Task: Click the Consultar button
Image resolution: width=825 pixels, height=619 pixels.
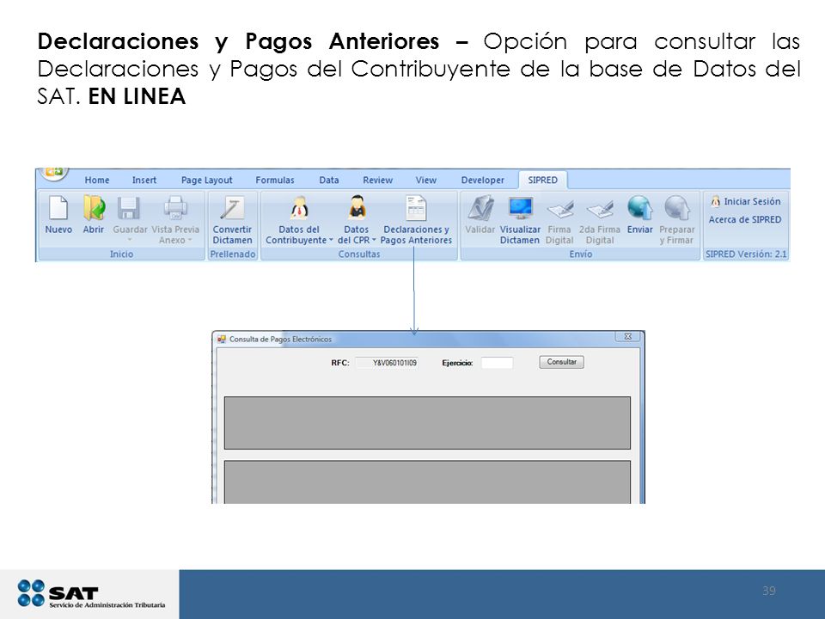Action: click(561, 362)
